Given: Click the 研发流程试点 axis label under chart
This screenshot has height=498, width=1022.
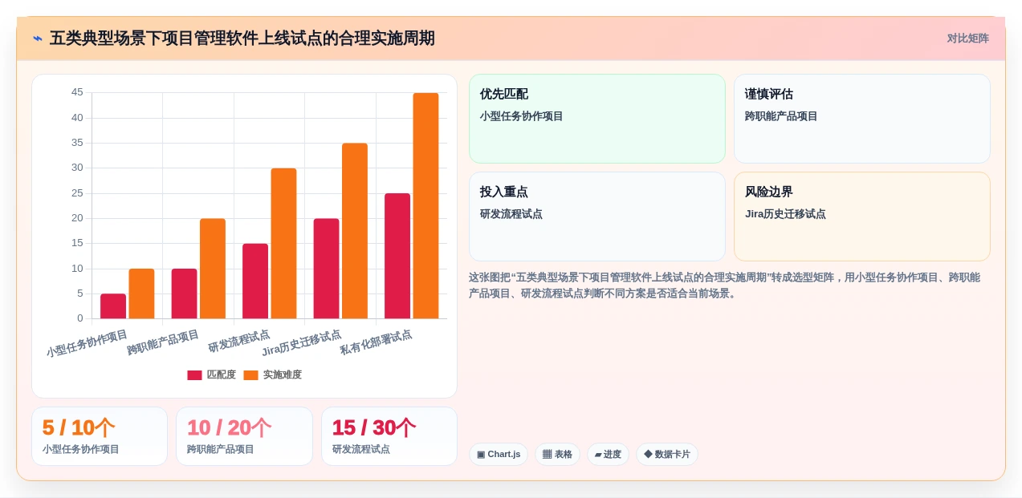Looking at the screenshot, I should click(x=239, y=342).
